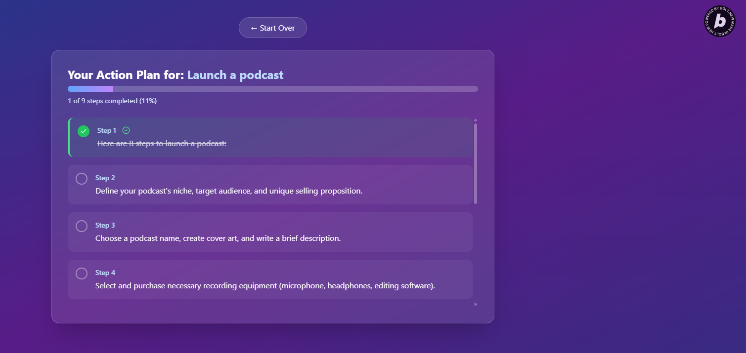Click the green checkmark circle on Step 1
Image resolution: width=746 pixels, height=353 pixels.
[x=83, y=131]
